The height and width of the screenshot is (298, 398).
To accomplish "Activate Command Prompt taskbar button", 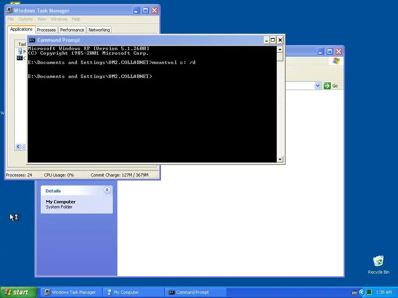I will (x=196, y=292).
